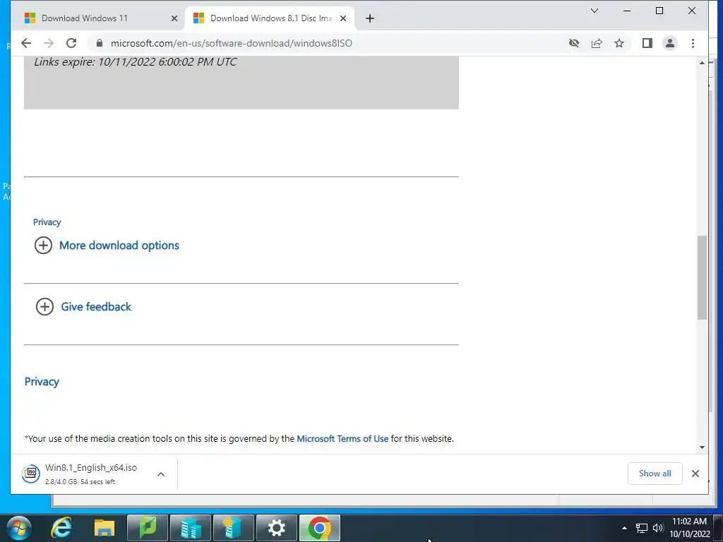723x542 pixels.
Task: Open the third-party cookies blocked eye icon
Action: coord(573,43)
